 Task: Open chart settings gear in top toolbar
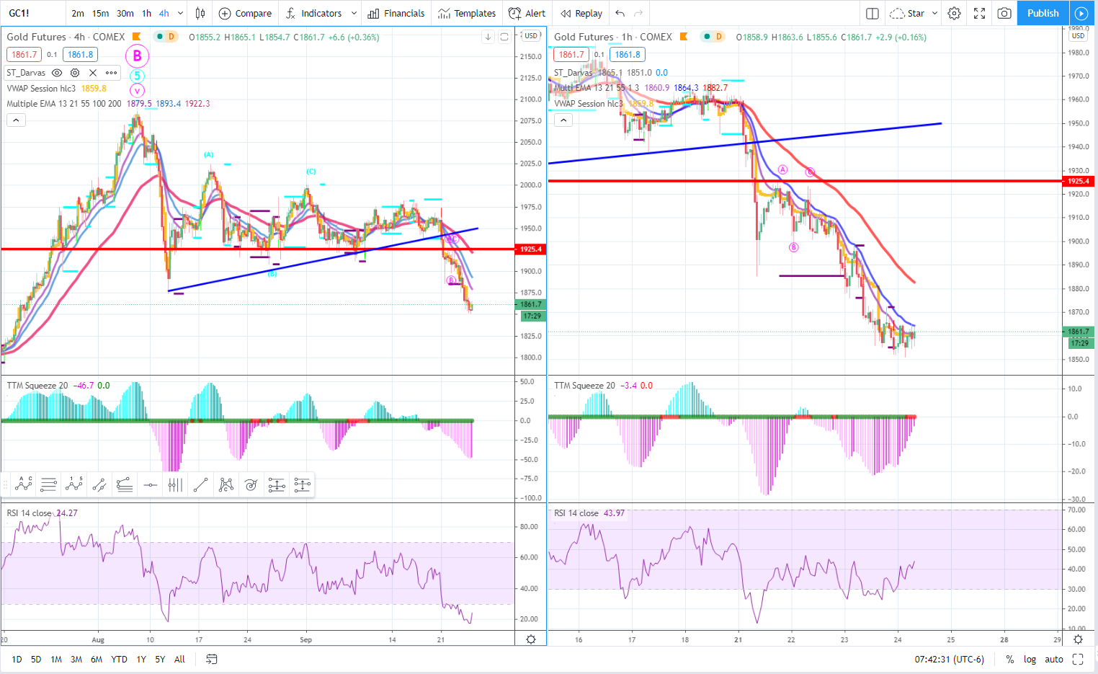tap(954, 13)
